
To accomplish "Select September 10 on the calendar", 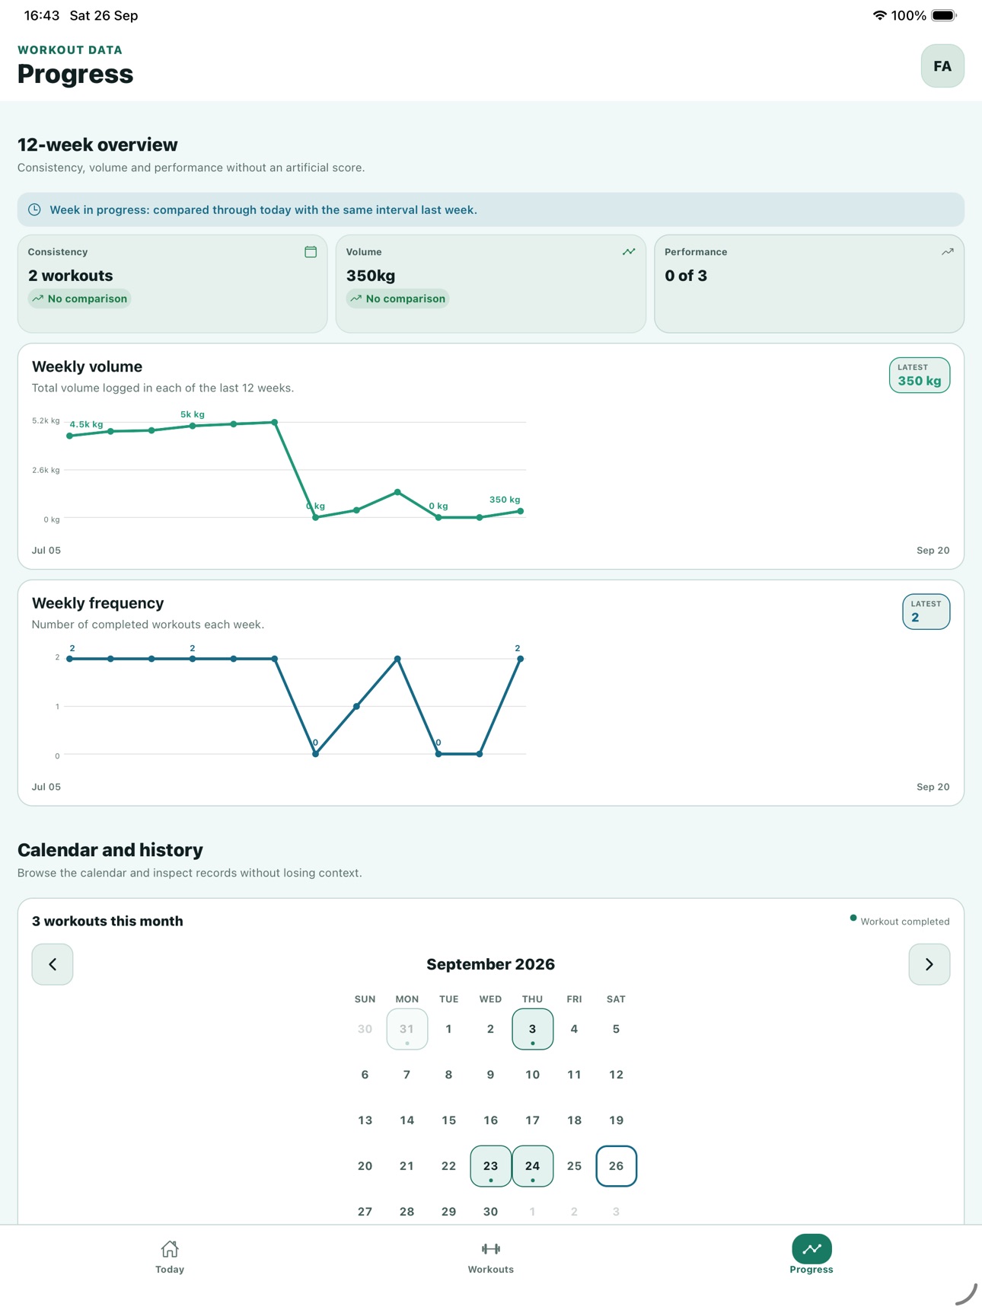I will [533, 1075].
